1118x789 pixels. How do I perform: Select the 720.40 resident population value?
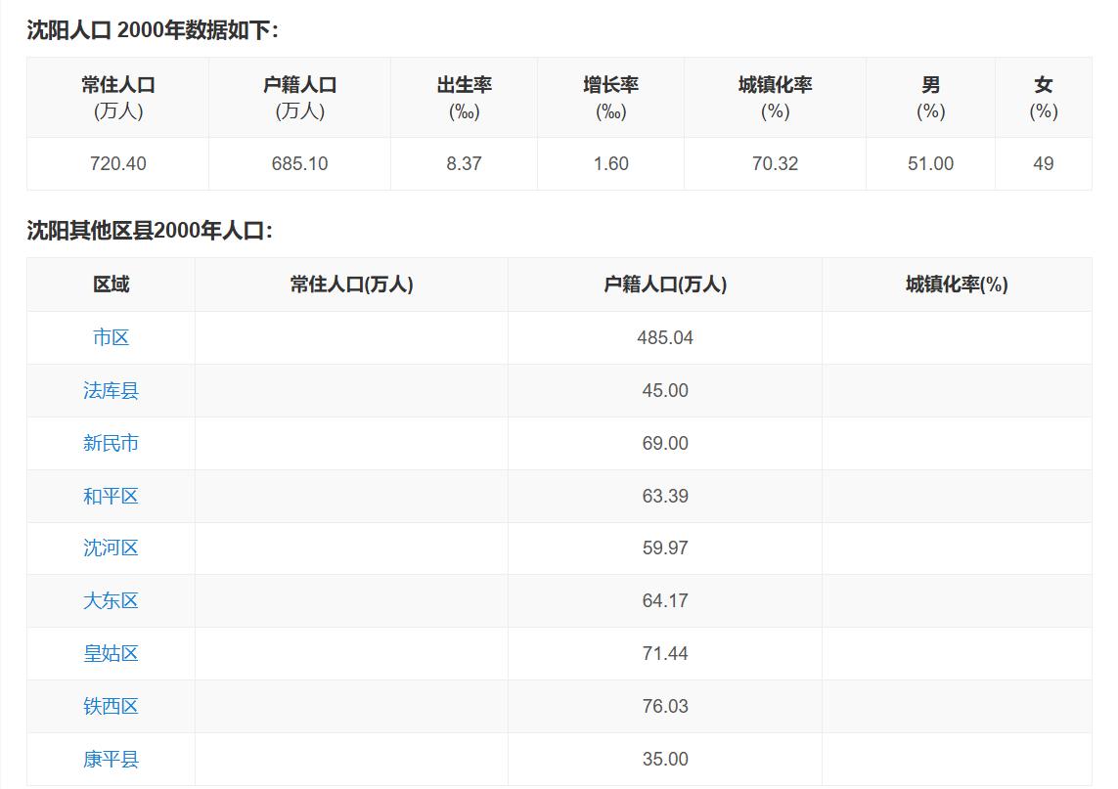pyautogui.click(x=117, y=163)
